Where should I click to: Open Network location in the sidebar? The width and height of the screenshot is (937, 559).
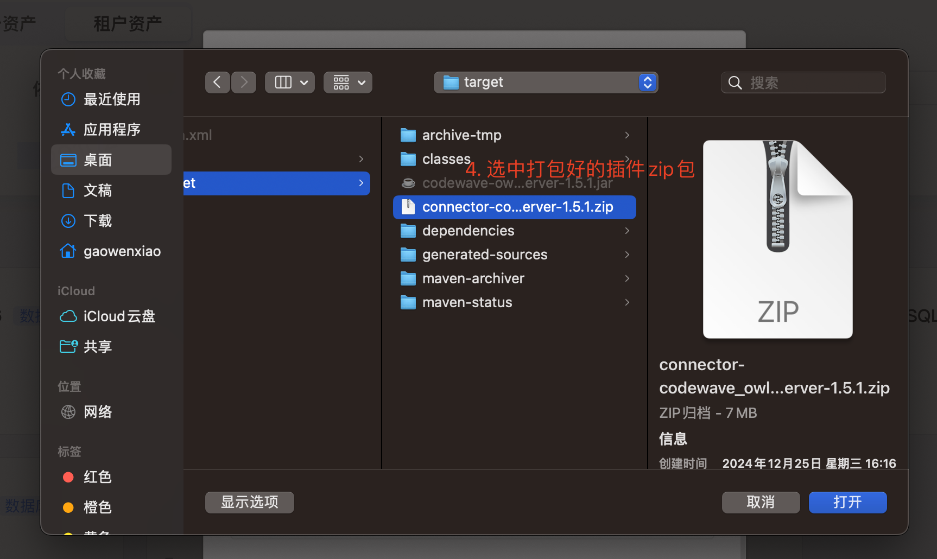point(111,412)
